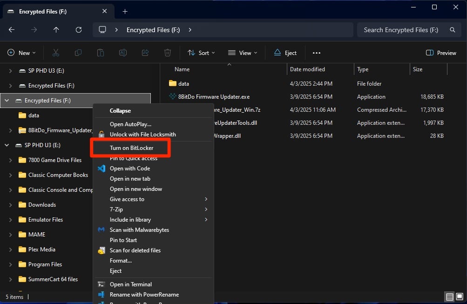
Task: Click the Delete trash can icon
Action: click(168, 53)
